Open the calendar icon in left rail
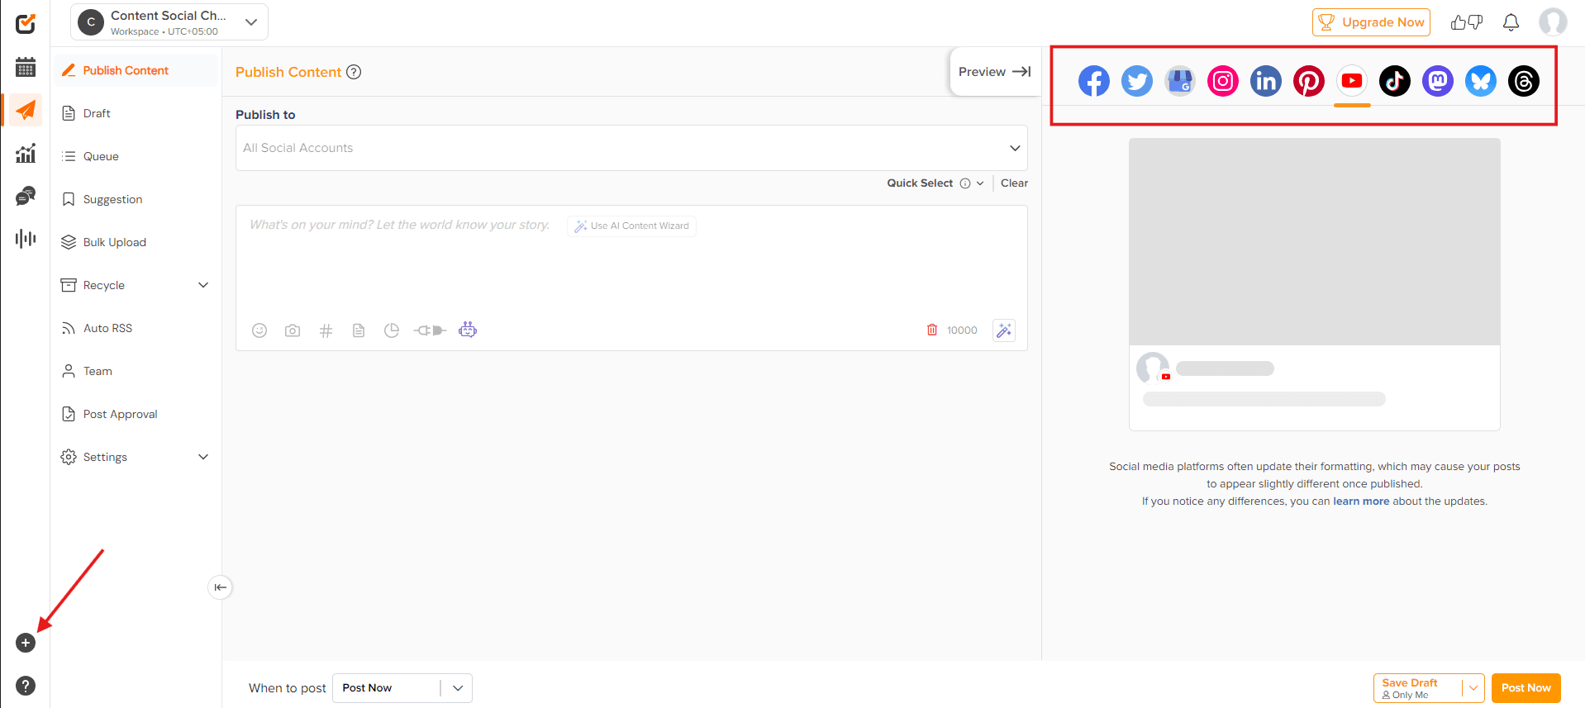The width and height of the screenshot is (1585, 708). tap(26, 67)
